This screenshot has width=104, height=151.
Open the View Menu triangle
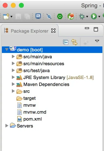tap(97, 41)
